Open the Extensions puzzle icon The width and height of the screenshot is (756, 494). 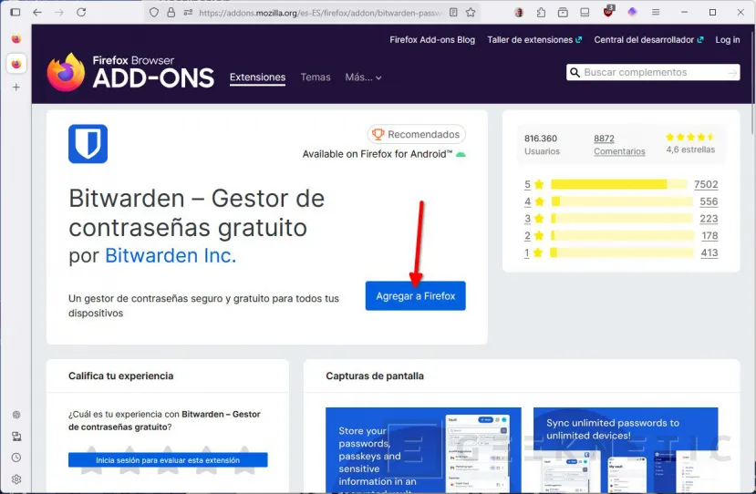tap(541, 13)
